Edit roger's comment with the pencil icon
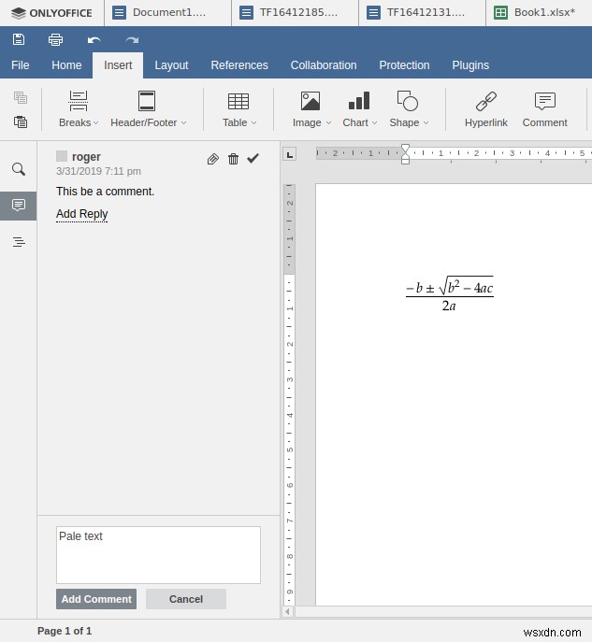The width and height of the screenshot is (592, 642). click(213, 159)
